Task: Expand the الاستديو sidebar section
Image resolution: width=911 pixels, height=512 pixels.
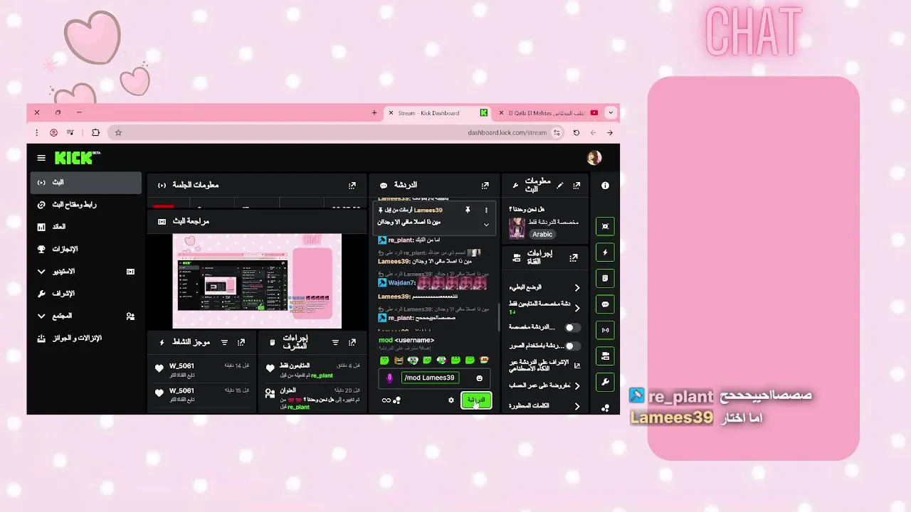Action: click(85, 272)
